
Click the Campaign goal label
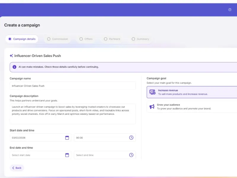pyautogui.click(x=156, y=78)
